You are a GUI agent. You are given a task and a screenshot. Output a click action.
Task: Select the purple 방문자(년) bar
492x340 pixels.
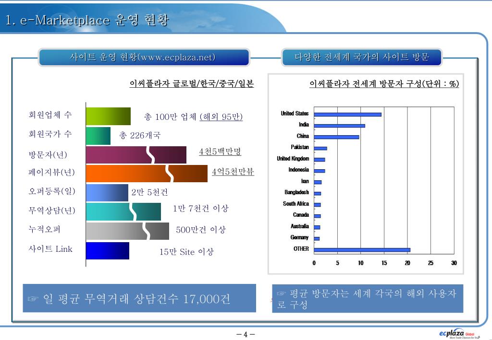[x=136, y=155]
